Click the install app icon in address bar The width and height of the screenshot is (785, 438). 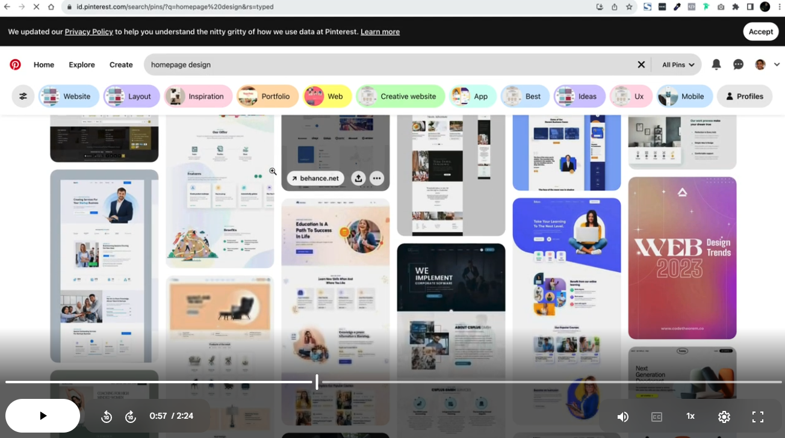[x=600, y=7]
